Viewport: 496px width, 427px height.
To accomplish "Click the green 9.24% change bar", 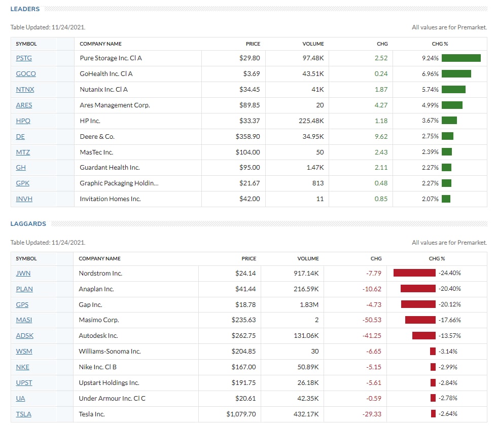I will click(461, 58).
